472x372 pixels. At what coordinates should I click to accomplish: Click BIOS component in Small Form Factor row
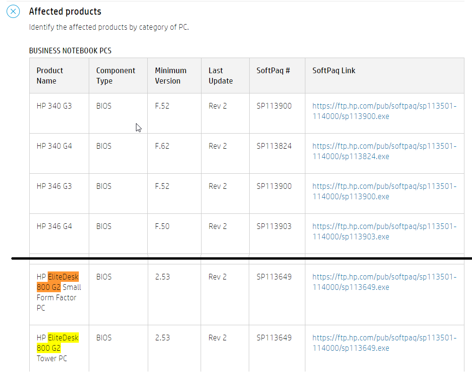pos(104,277)
